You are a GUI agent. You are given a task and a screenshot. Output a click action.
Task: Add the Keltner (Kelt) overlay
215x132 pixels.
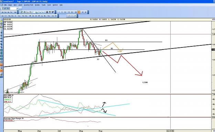15,12
